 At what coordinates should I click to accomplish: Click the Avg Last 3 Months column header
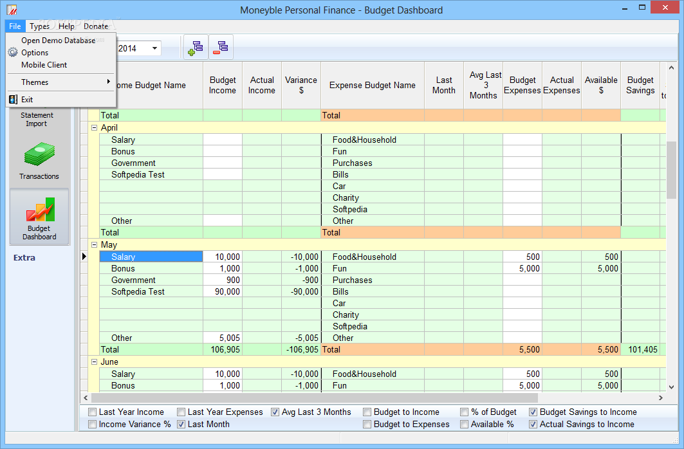(x=483, y=86)
